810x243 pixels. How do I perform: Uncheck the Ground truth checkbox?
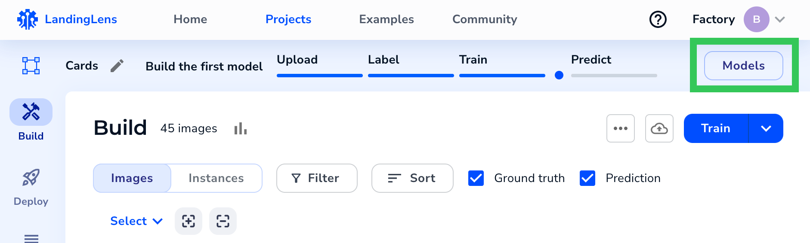click(476, 178)
